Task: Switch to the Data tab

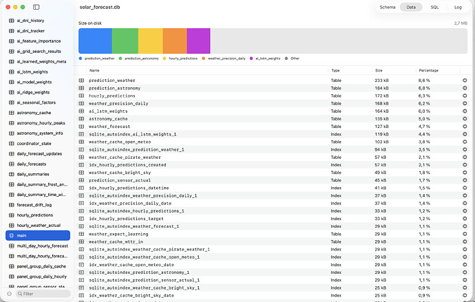Action: (x=411, y=7)
